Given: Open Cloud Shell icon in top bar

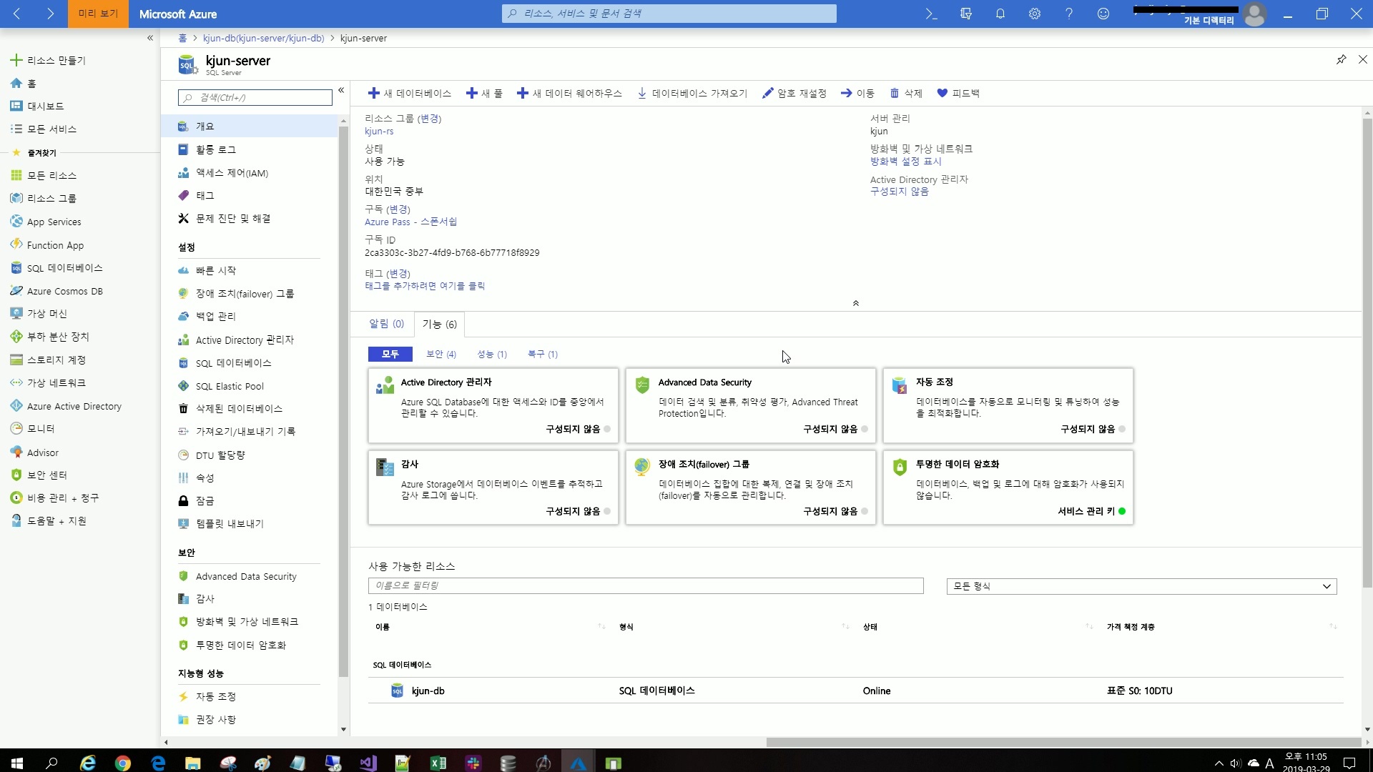Looking at the screenshot, I should [x=931, y=14].
